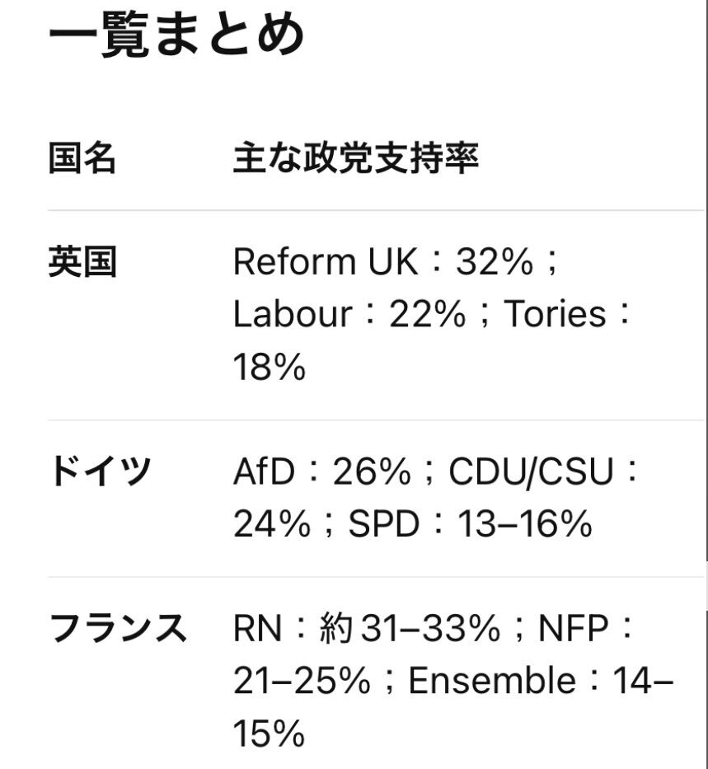
Task: Click the CDU/CSU party name
Action: pos(531,472)
